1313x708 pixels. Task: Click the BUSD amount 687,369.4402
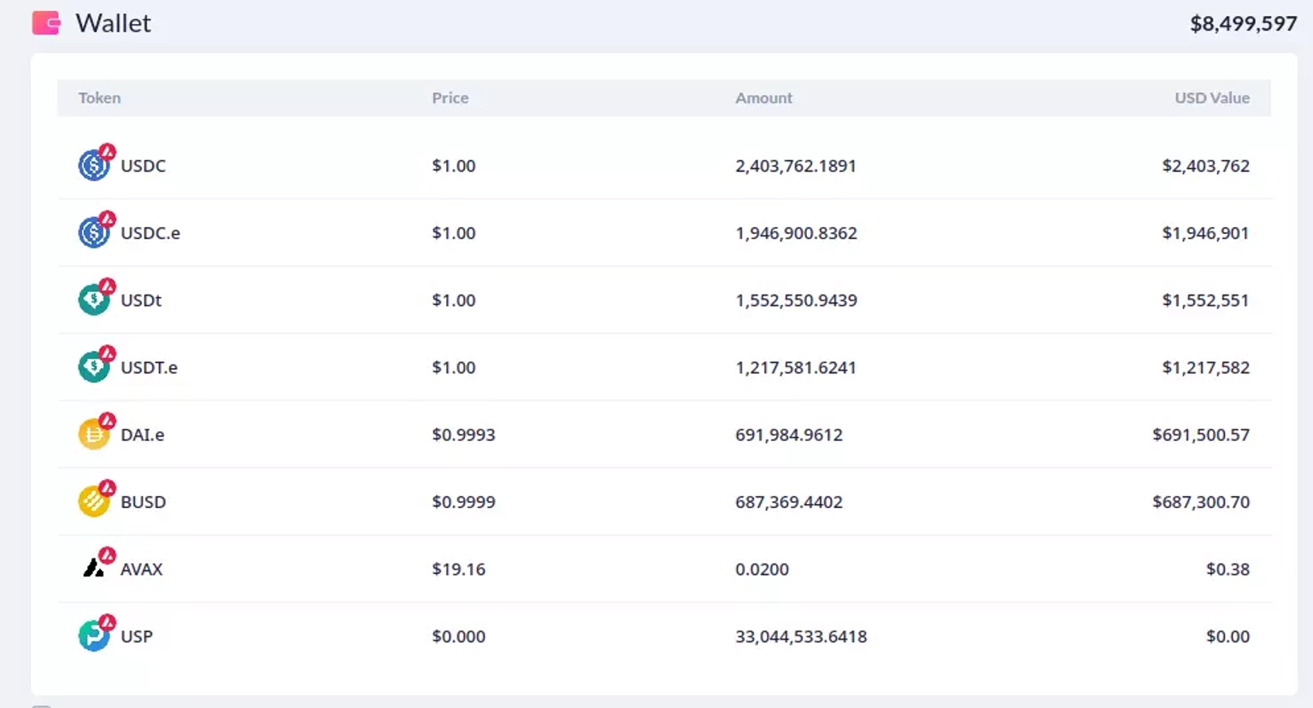(789, 502)
